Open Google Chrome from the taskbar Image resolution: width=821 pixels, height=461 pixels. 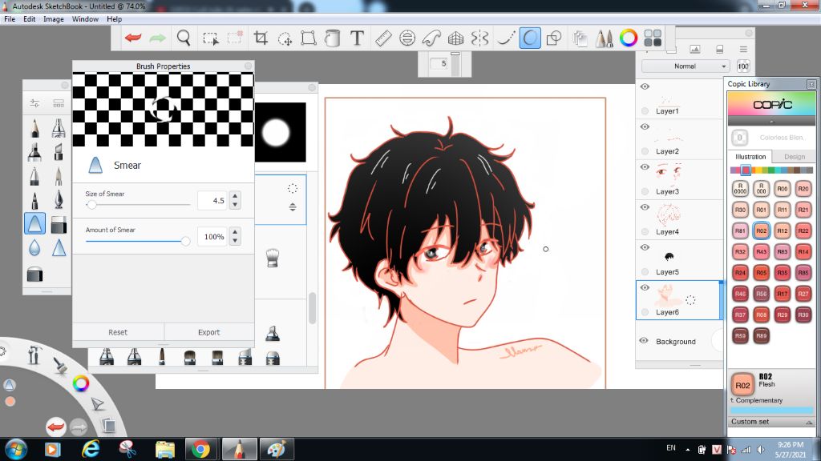tap(200, 449)
